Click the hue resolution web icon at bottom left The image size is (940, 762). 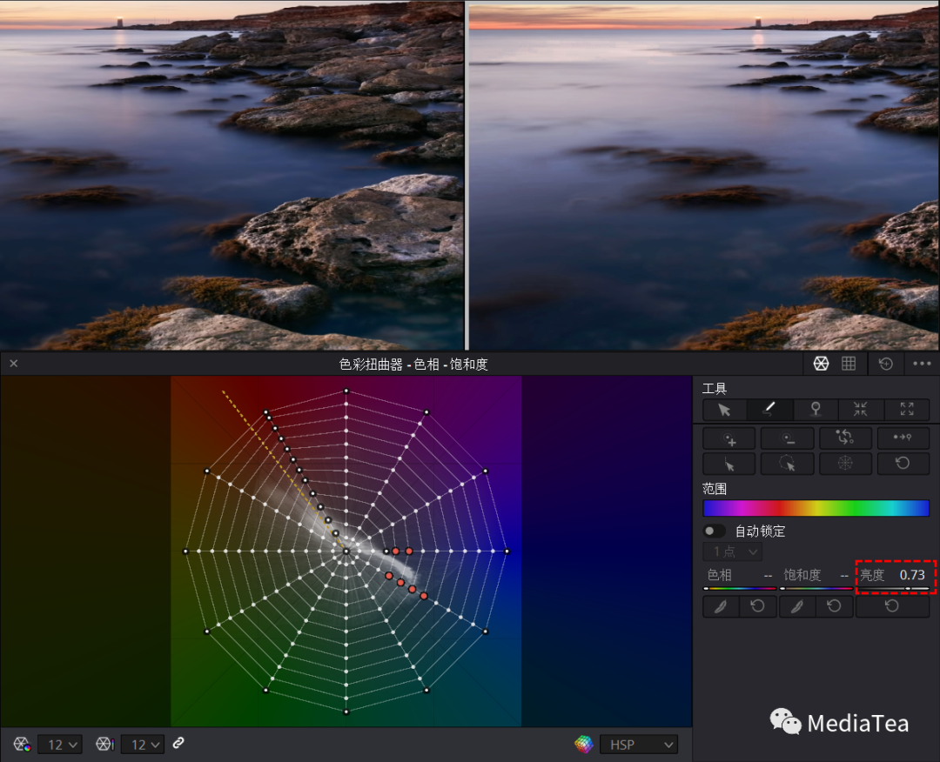tap(22, 744)
